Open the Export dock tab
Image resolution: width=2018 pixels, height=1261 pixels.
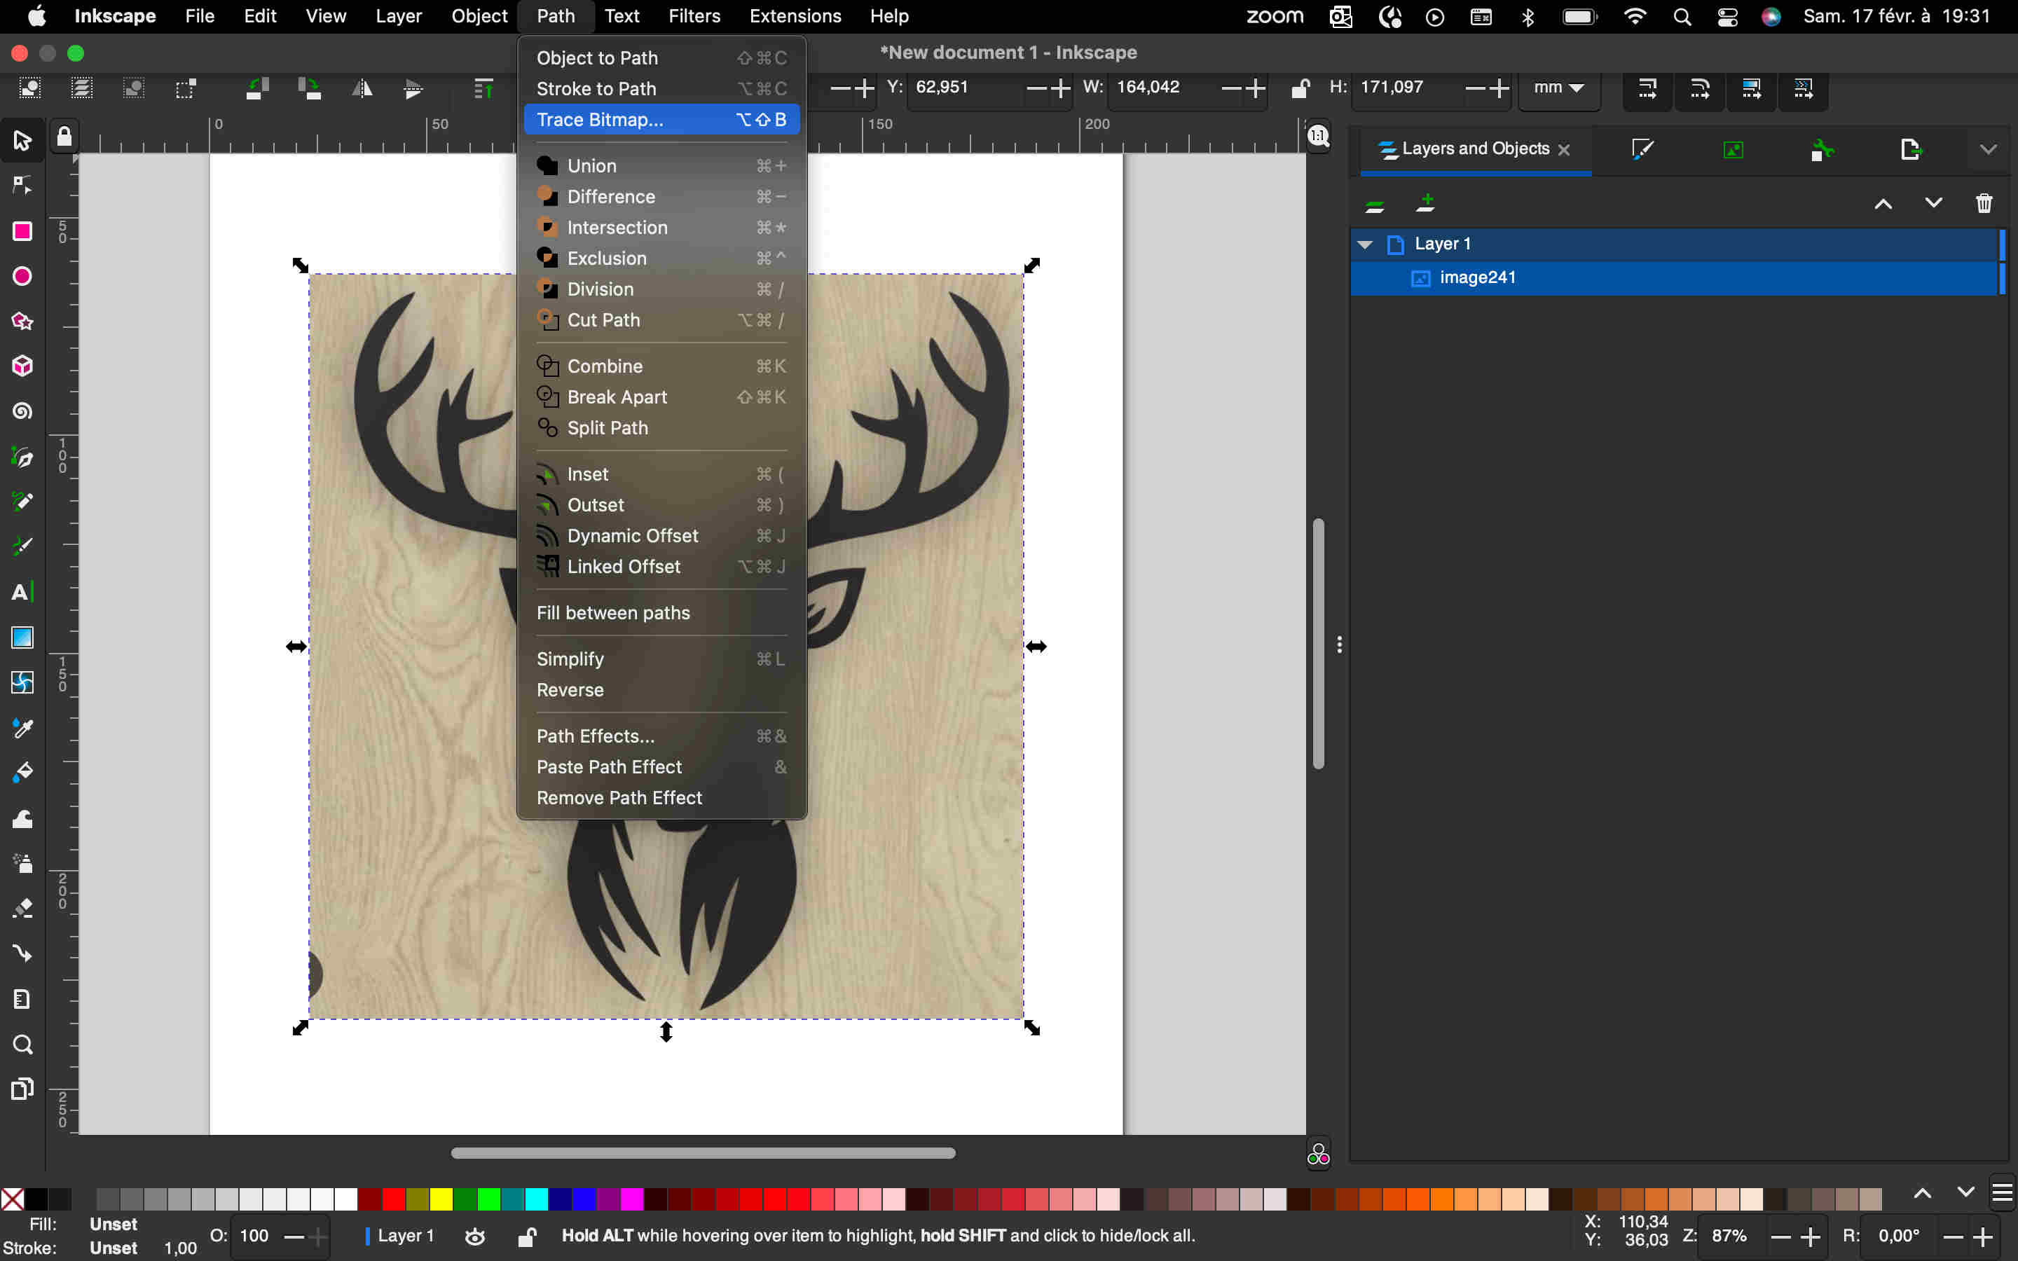[1910, 149]
